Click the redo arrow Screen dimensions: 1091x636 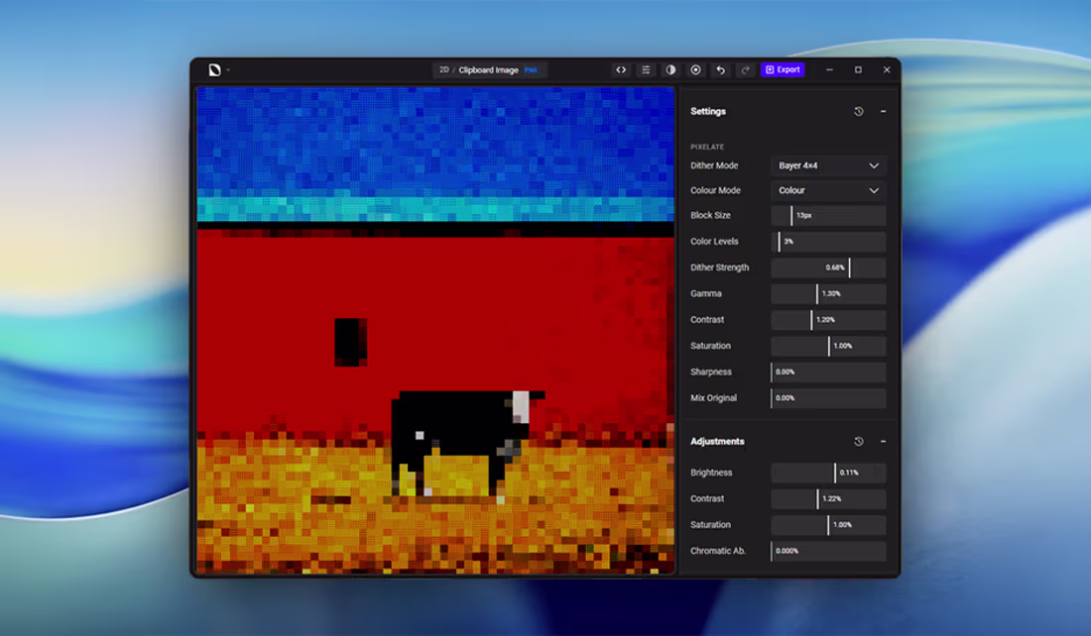click(745, 69)
